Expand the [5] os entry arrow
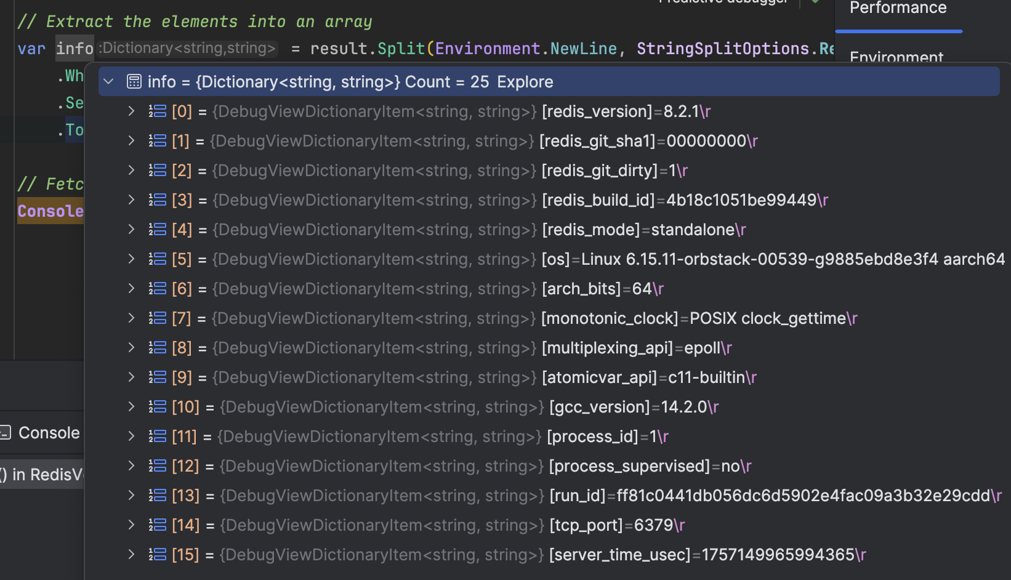The image size is (1011, 580). click(131, 259)
